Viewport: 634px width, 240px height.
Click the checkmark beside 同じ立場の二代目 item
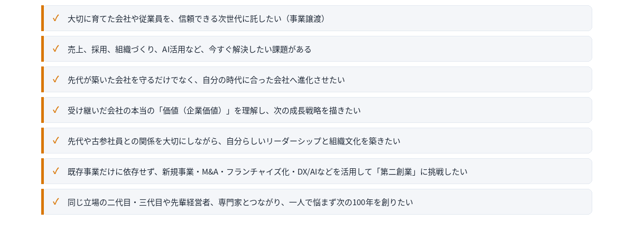(55, 201)
